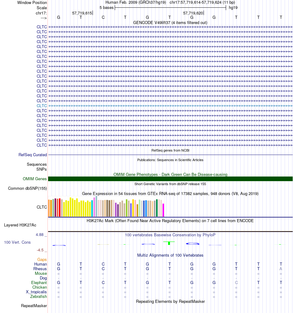Click the Window Position label
Image resolution: width=293 pixels, height=313 pixels.
pos(32,2)
